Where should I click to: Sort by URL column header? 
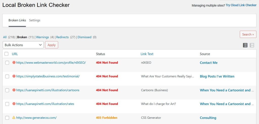(15, 54)
